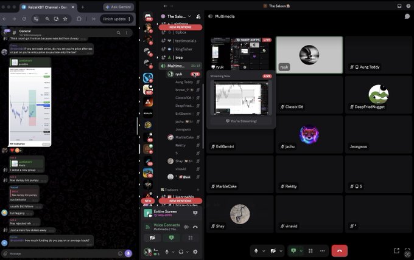
Task: Open activities button in sidebar voice panel
Action: click(x=191, y=238)
